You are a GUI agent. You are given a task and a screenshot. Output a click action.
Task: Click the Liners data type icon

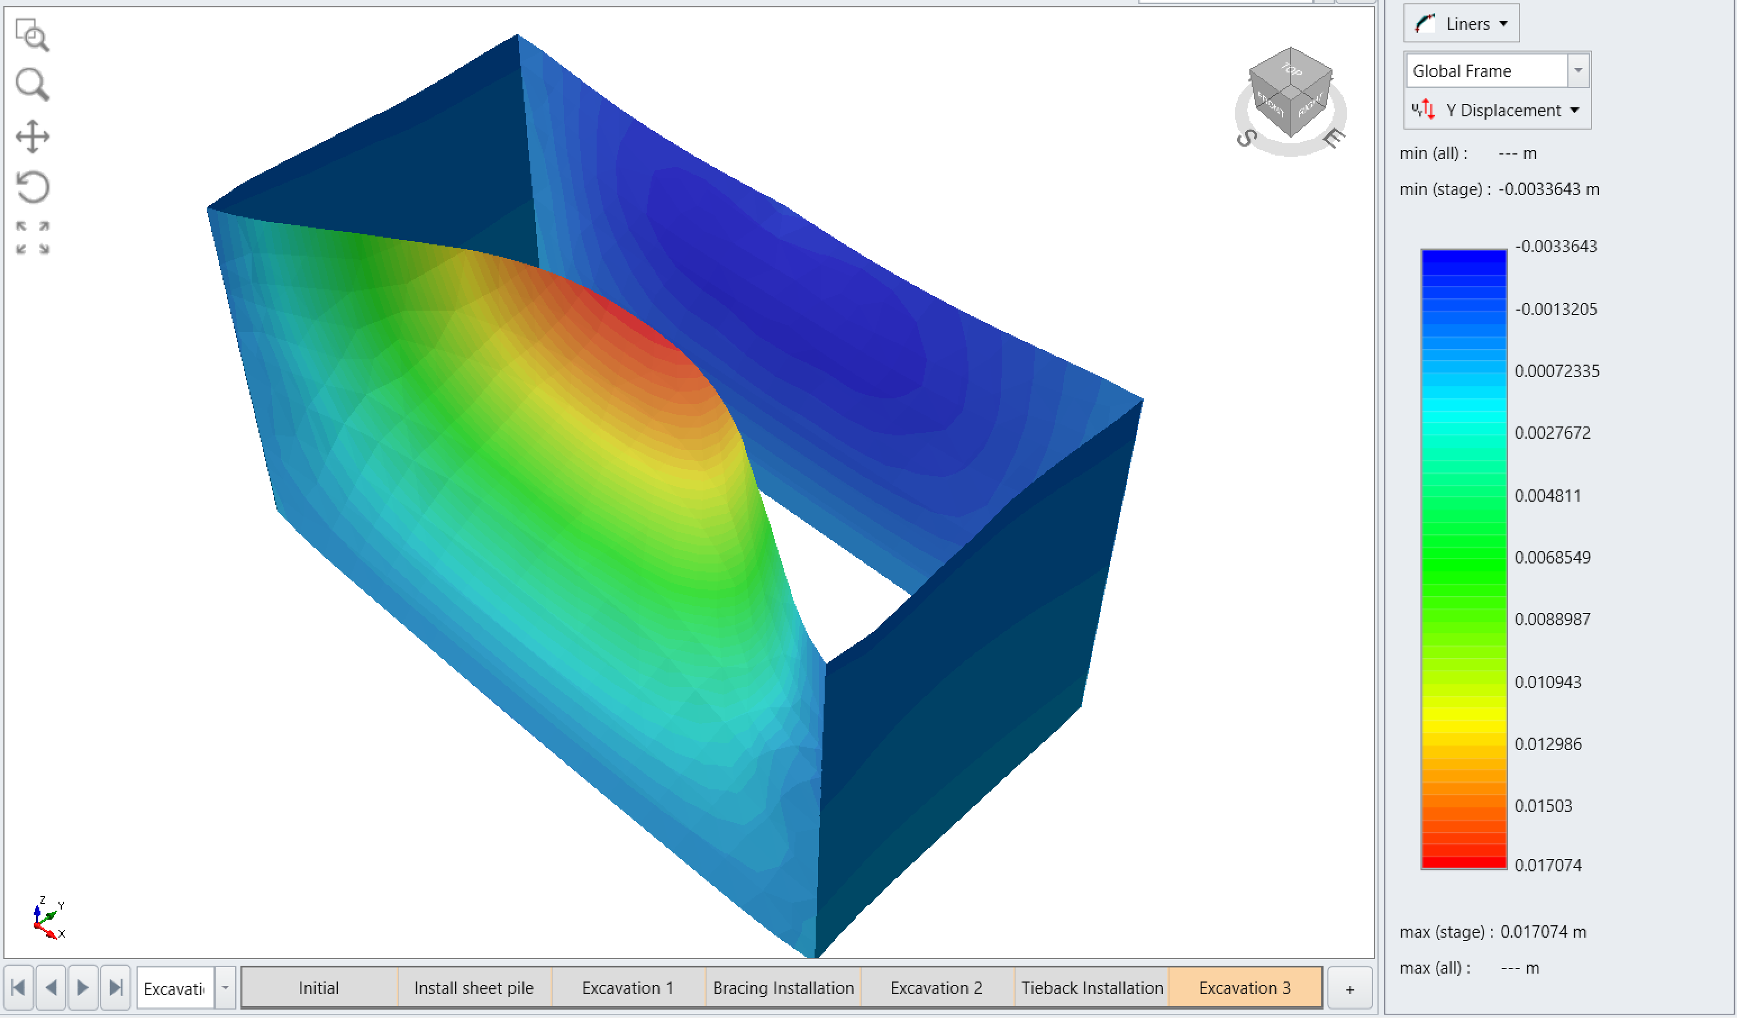(1424, 24)
